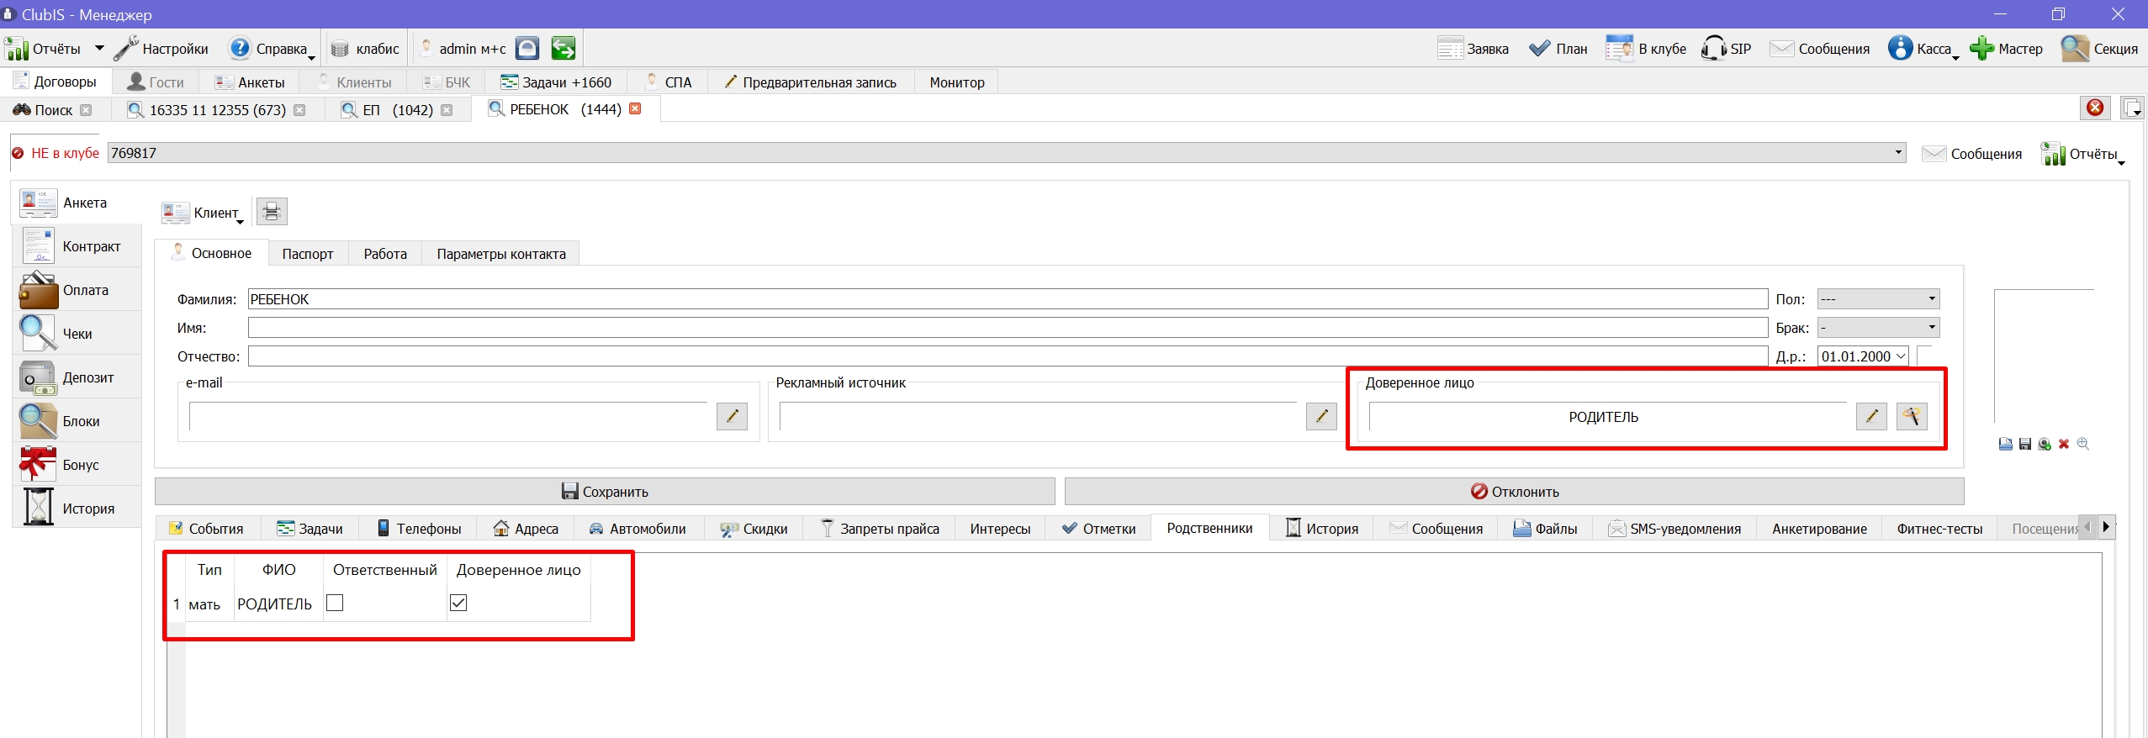Screen dimensions: 2148x738
Task: Open the Касса cash register
Action: coord(1921,49)
